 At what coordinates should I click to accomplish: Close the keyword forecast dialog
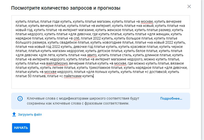tap(189, 7)
